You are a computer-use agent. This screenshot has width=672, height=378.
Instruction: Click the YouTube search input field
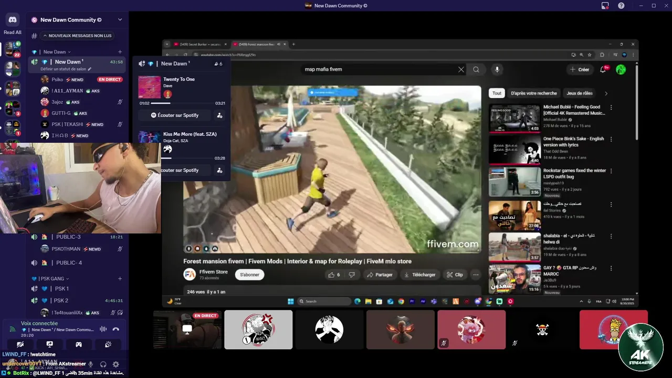click(380, 69)
